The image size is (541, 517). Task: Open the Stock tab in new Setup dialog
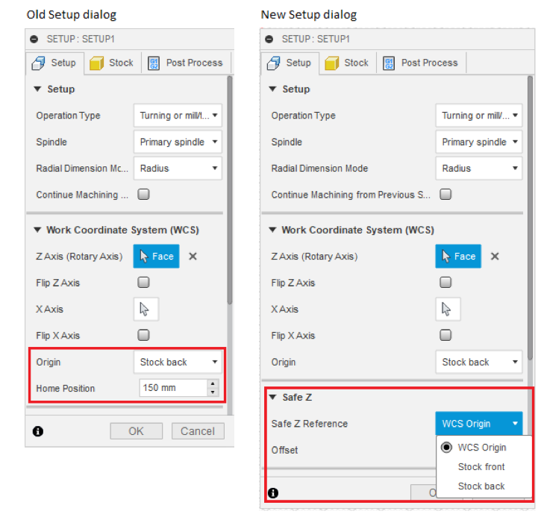point(347,63)
